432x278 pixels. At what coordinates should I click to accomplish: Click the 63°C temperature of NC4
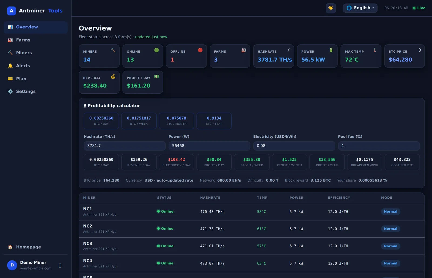[261, 263]
